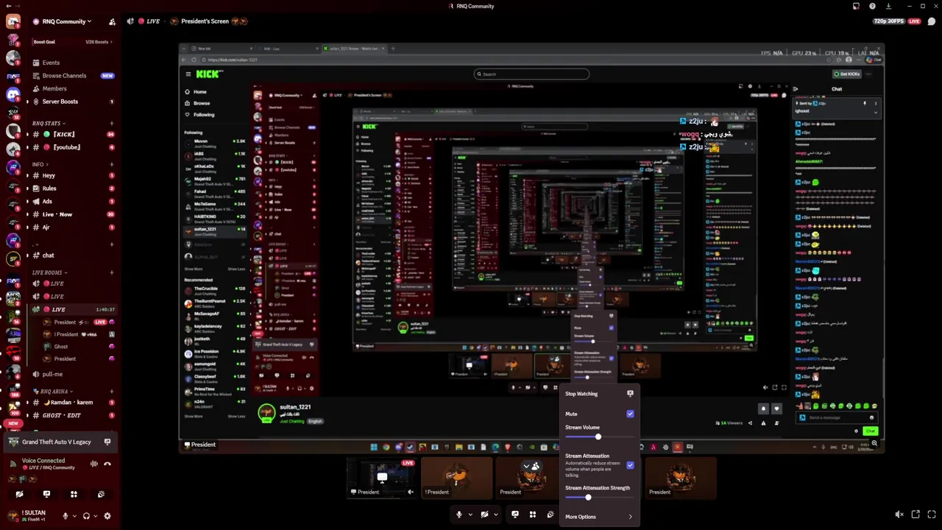Open activities in bottom call toolbar
Image resolution: width=942 pixels, height=530 pixels.
point(533,515)
